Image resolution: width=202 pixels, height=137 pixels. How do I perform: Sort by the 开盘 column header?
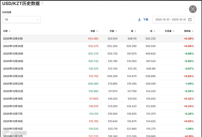pyautogui.click(x=113, y=31)
